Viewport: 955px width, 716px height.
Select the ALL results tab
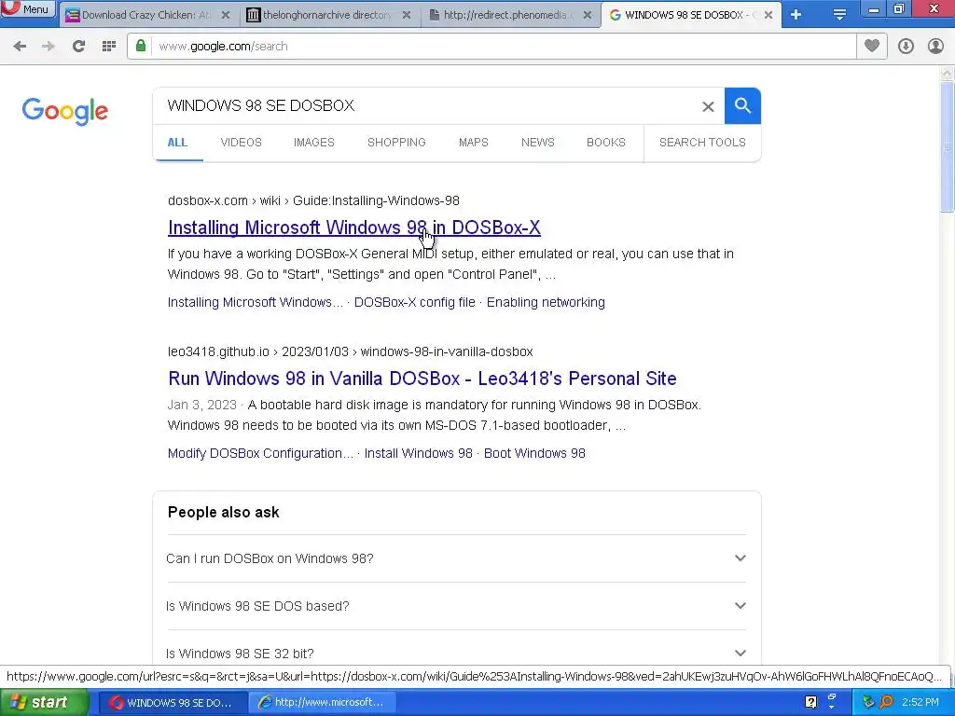177,143
